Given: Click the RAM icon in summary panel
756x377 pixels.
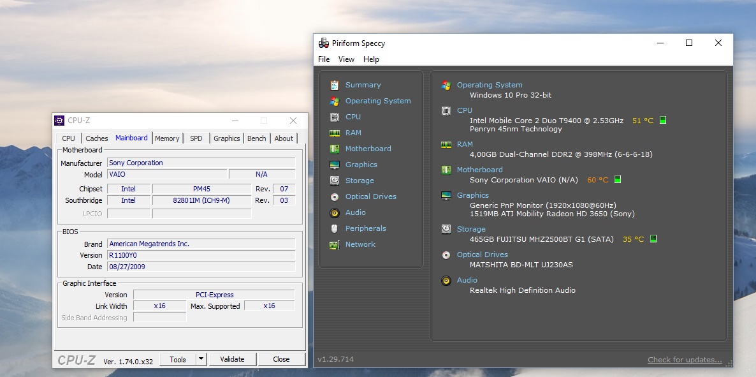Looking at the screenshot, I should pyautogui.click(x=446, y=144).
